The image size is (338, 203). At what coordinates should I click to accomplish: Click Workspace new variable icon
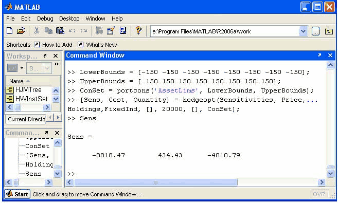point(12,68)
